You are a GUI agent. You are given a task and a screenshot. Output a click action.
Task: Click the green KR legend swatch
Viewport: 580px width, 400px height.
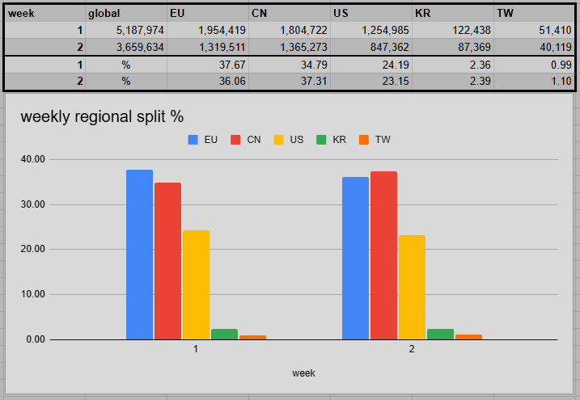[x=322, y=140]
